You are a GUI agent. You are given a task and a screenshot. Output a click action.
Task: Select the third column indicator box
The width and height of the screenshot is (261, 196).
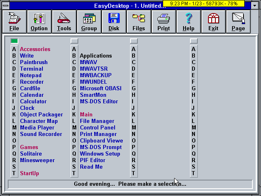tap(134, 41)
